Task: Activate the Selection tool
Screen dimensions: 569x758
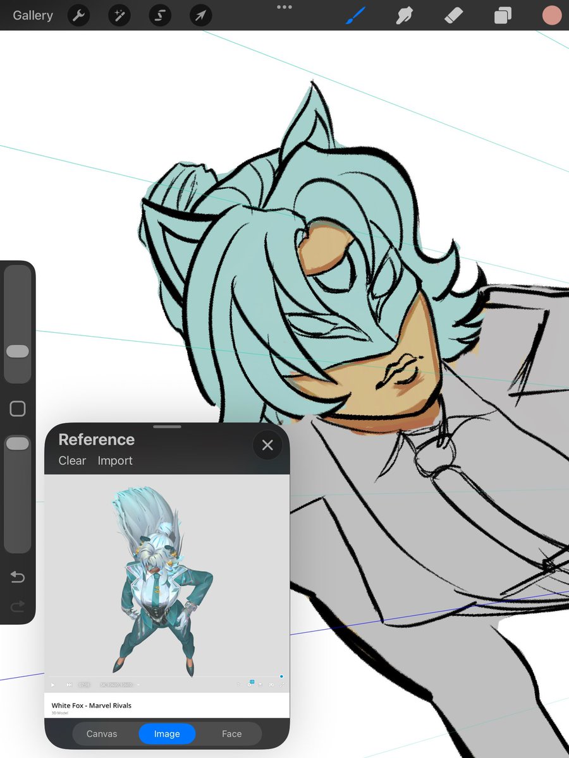Action: [160, 15]
